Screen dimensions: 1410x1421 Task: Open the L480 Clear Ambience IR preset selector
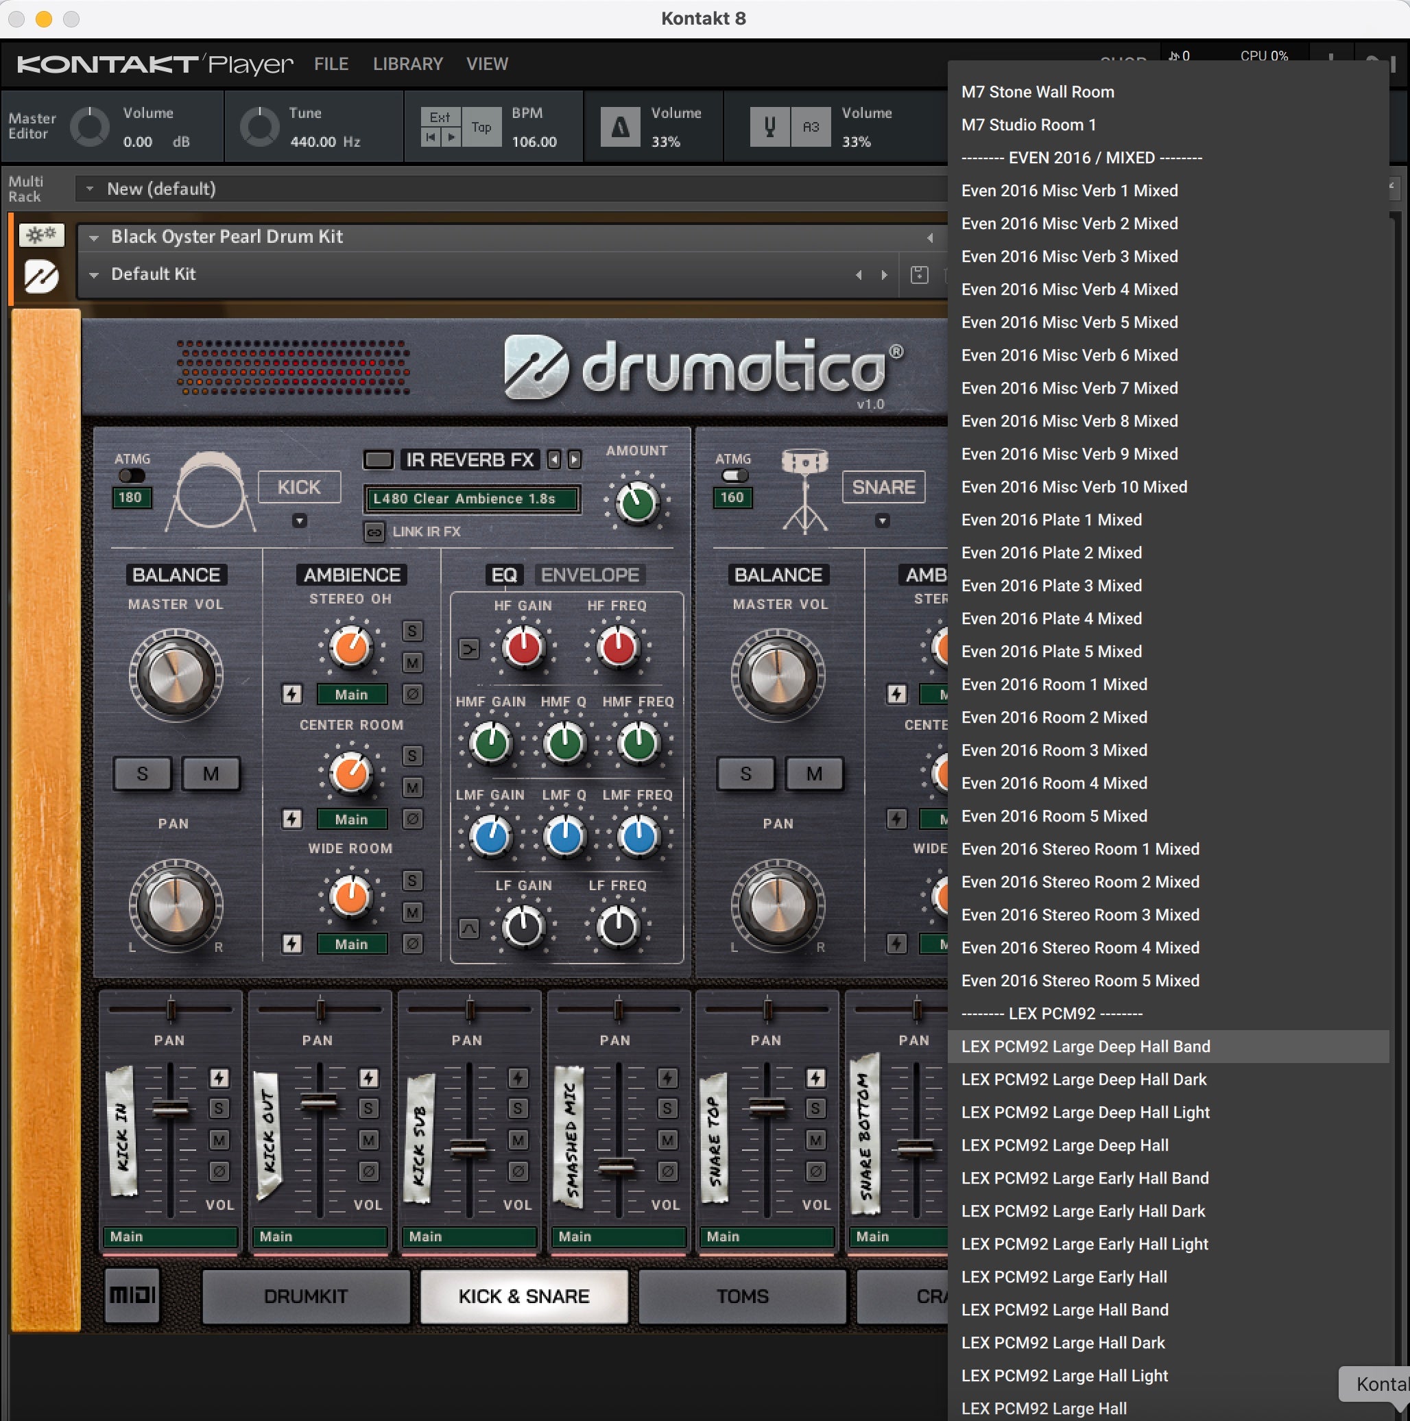pyautogui.click(x=473, y=499)
